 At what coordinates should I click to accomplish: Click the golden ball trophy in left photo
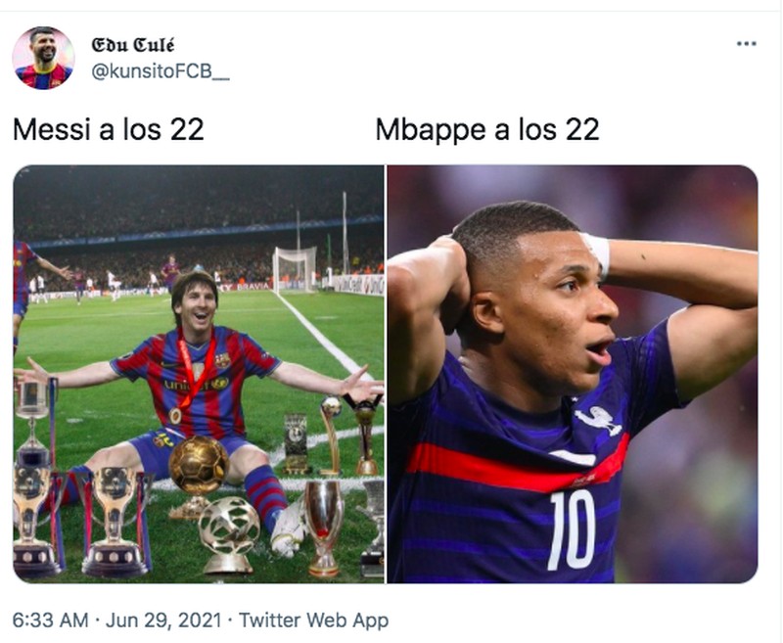198,466
